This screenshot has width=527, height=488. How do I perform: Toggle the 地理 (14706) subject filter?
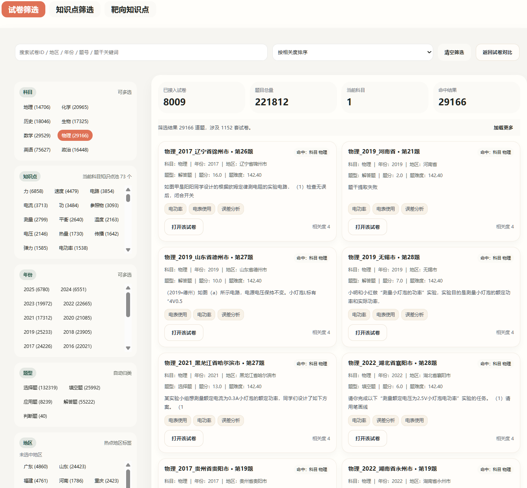pyautogui.click(x=37, y=107)
